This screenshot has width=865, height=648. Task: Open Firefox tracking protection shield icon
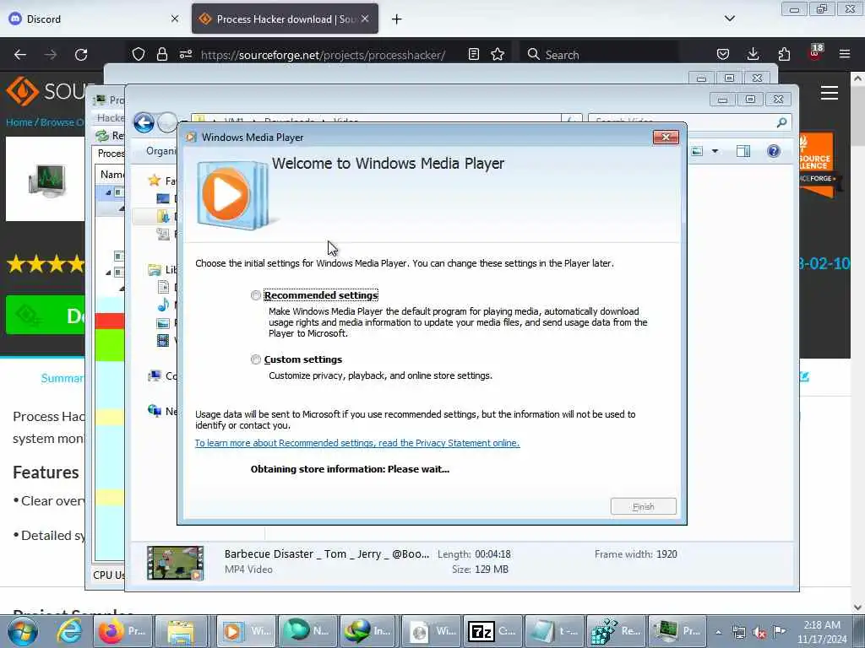pos(139,54)
